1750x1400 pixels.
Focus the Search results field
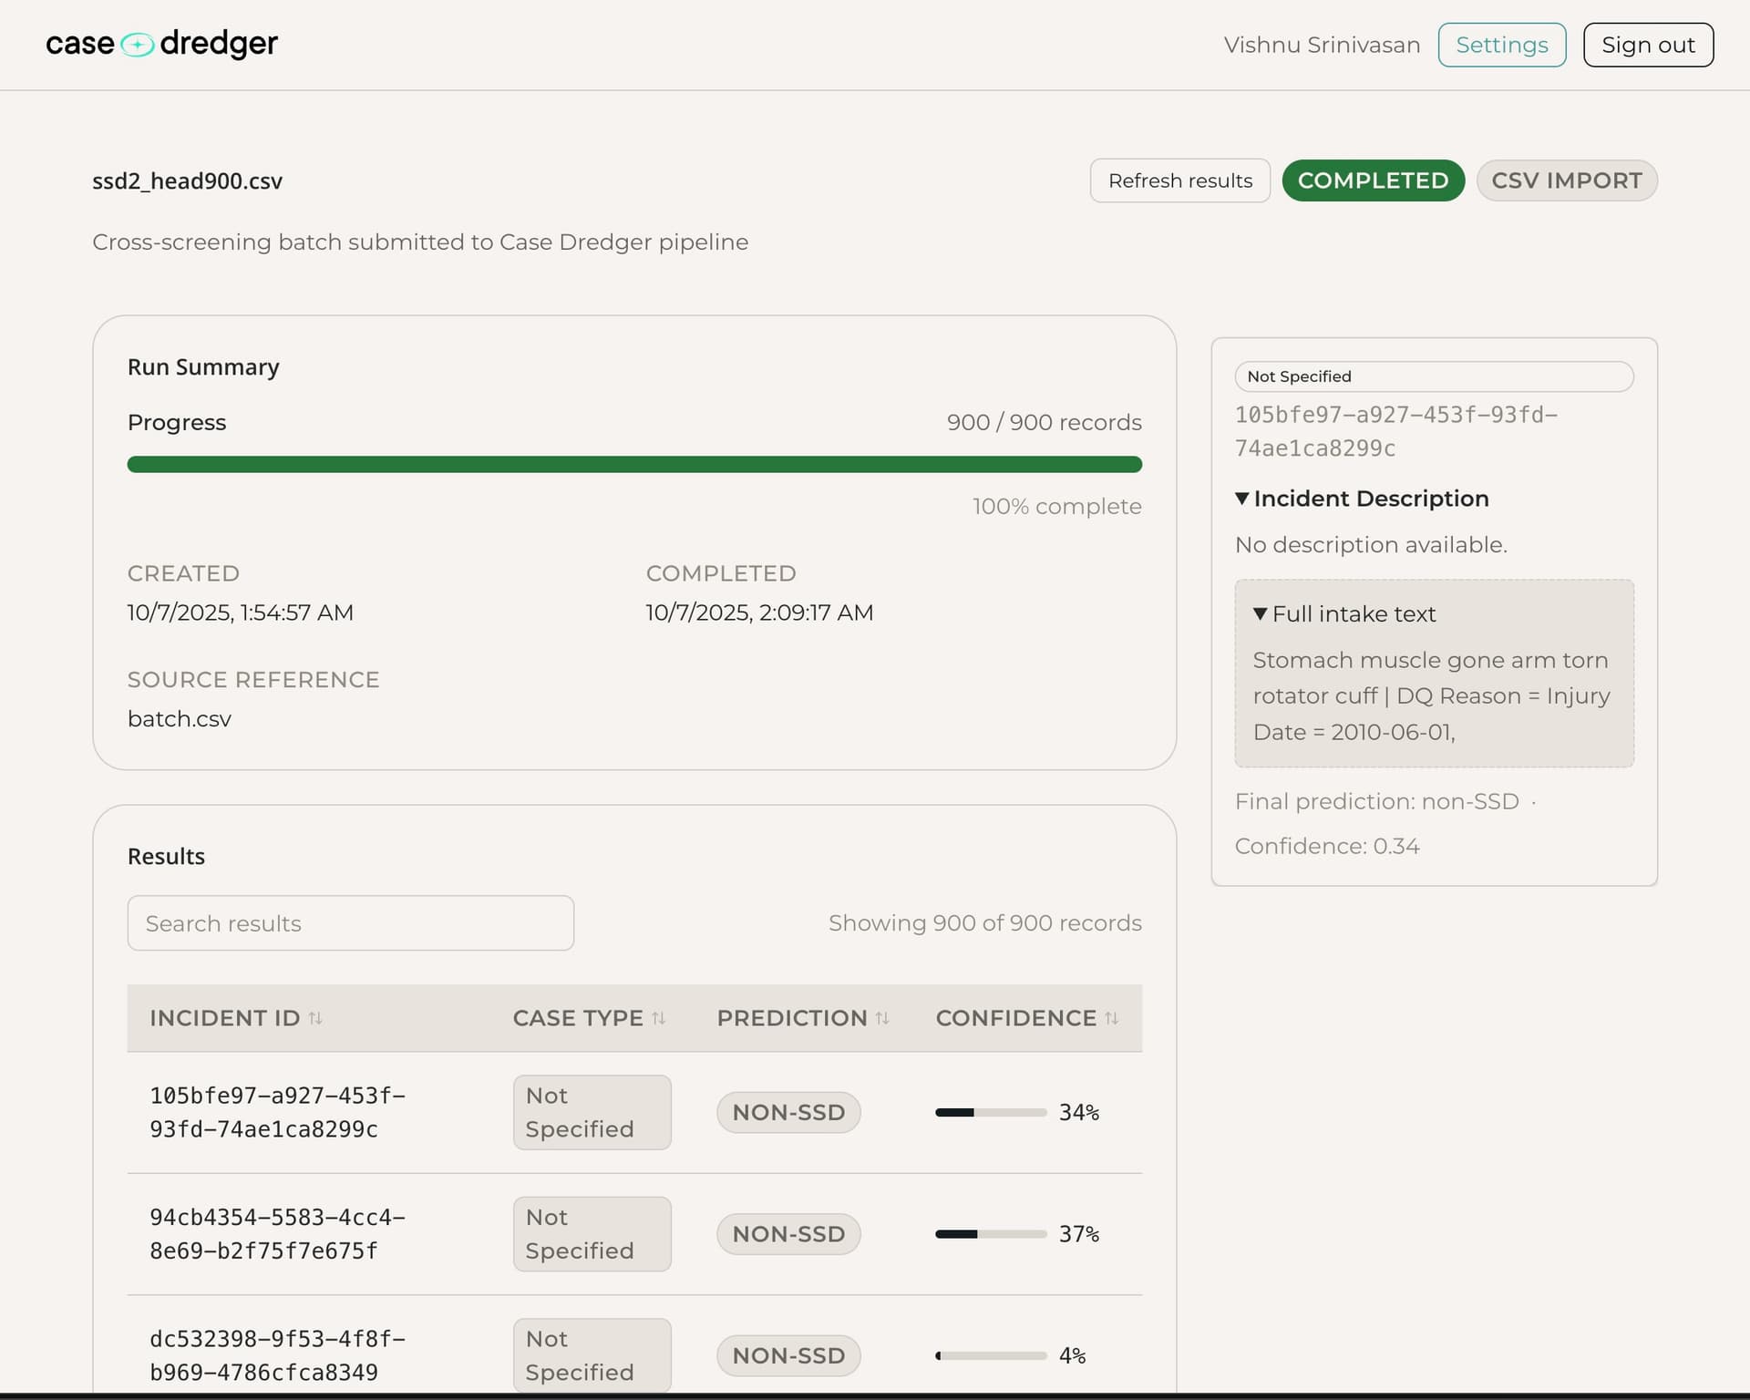click(x=350, y=923)
